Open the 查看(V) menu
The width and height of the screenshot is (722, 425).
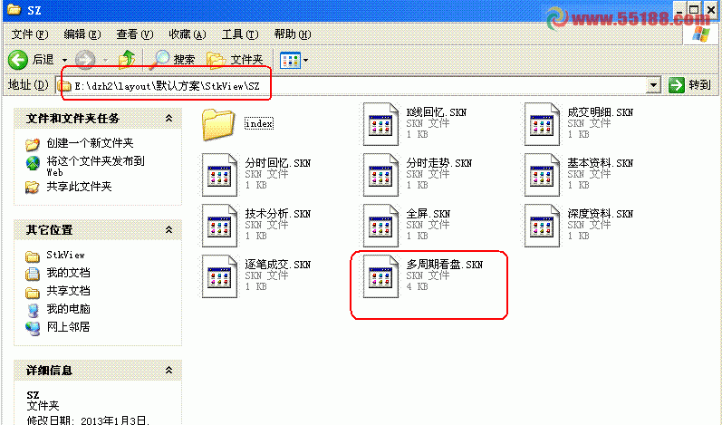click(x=134, y=34)
